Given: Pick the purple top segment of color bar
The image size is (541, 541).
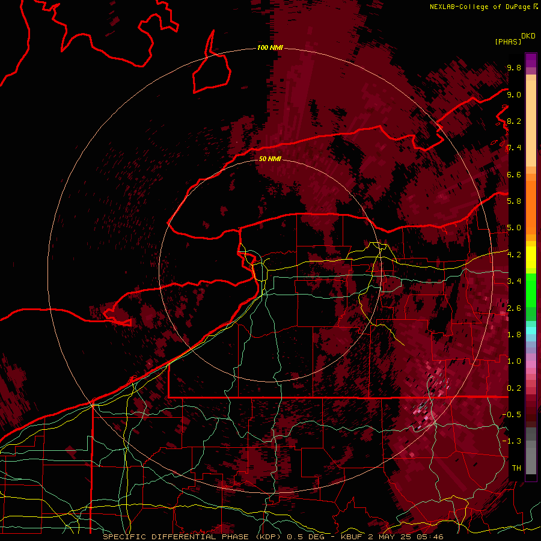Looking at the screenshot, I should tap(531, 60).
